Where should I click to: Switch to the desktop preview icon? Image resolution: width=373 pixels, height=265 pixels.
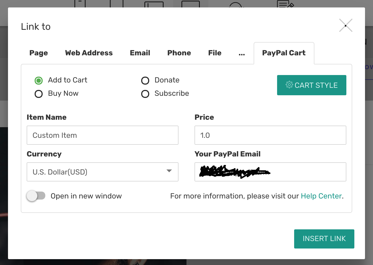[190, 4]
